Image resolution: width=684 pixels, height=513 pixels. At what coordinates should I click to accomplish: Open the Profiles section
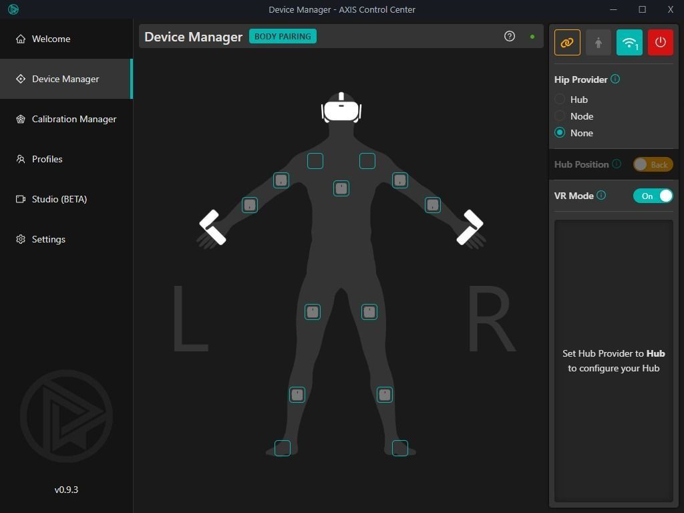click(x=66, y=159)
